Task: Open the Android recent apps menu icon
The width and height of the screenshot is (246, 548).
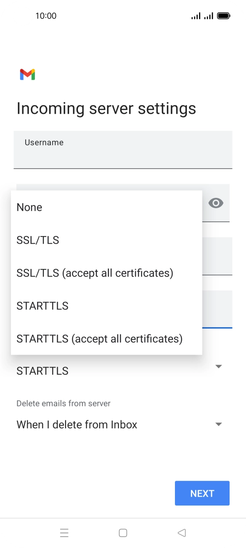Action: point(64,533)
